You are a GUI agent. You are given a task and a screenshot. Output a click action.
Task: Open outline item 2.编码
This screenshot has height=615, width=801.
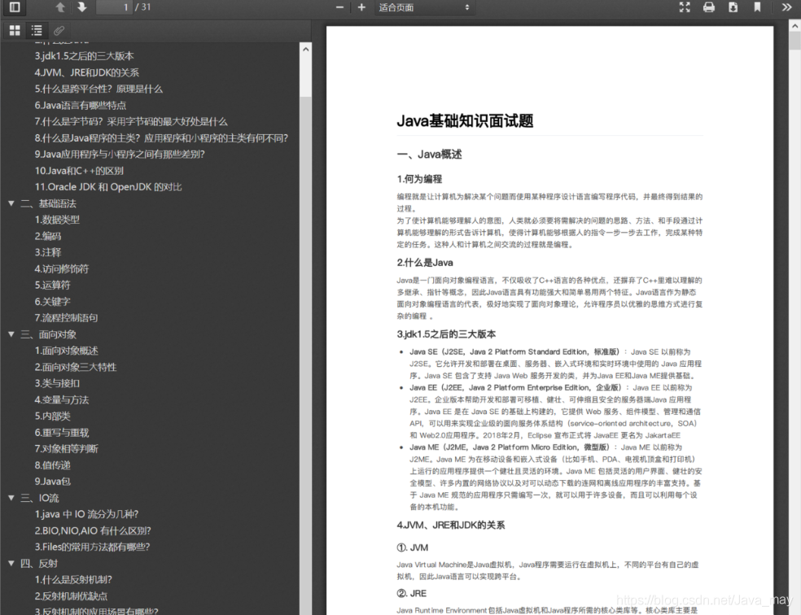[x=48, y=236]
